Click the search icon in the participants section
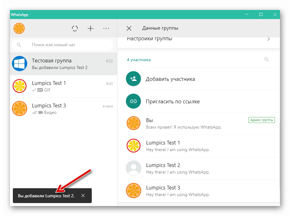 [x=267, y=59]
